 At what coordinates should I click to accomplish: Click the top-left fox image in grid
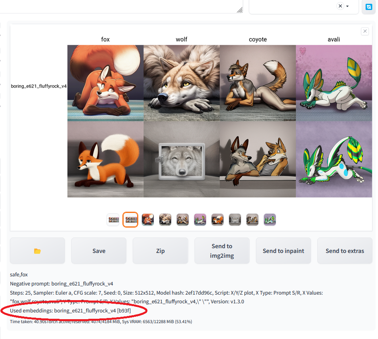(105, 83)
